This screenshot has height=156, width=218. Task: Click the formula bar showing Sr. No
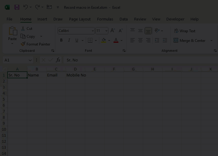(x=140, y=60)
